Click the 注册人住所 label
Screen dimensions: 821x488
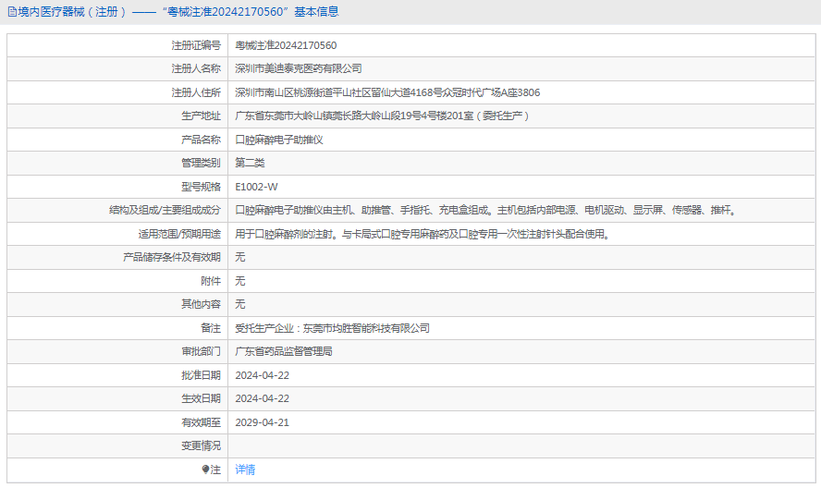(196, 92)
